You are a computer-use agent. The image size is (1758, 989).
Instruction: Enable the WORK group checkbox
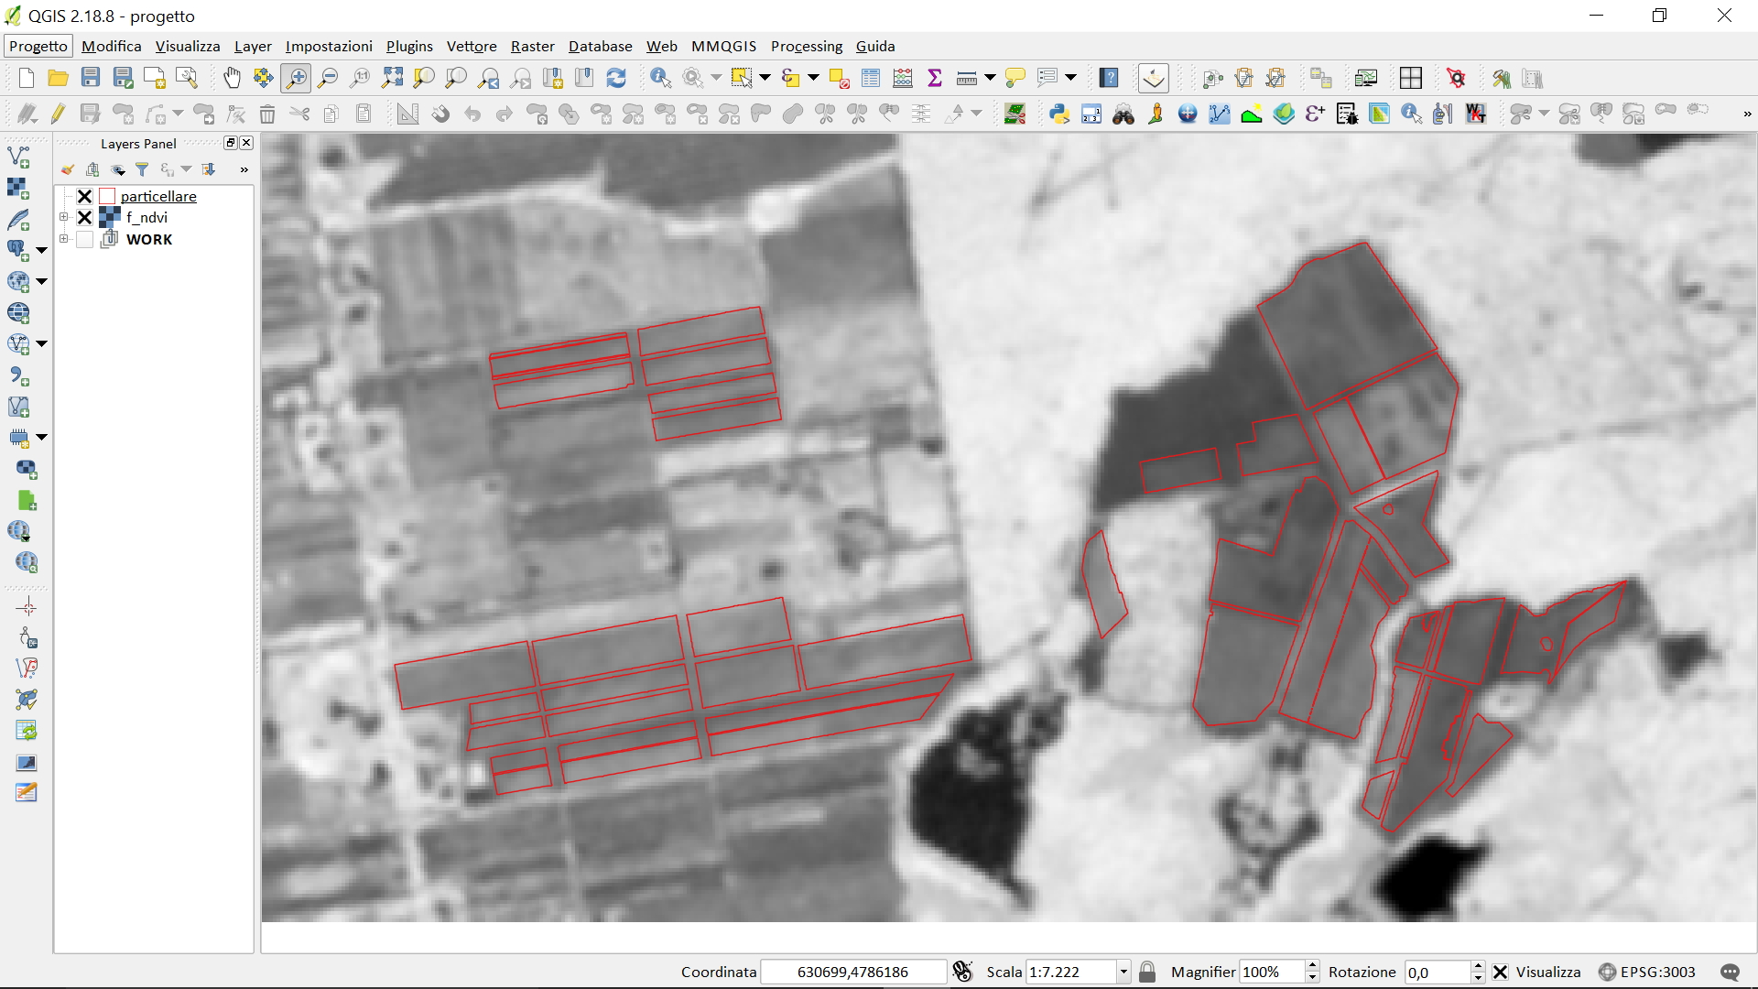coord(85,240)
